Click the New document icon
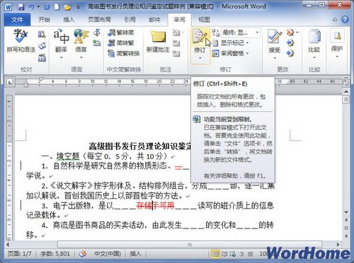Screen dimensions: 354x263 click(57, 7)
